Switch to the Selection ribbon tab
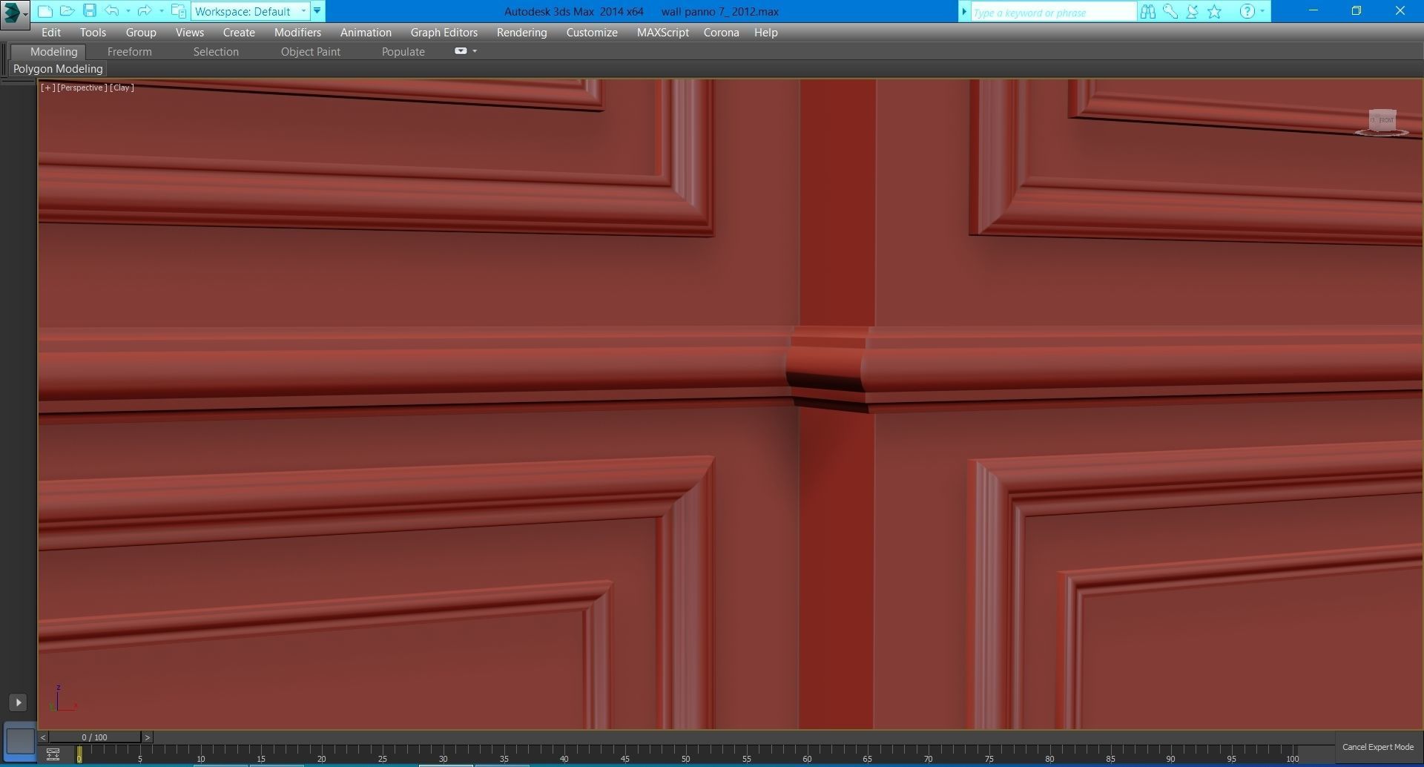1424x767 pixels. pos(216,51)
